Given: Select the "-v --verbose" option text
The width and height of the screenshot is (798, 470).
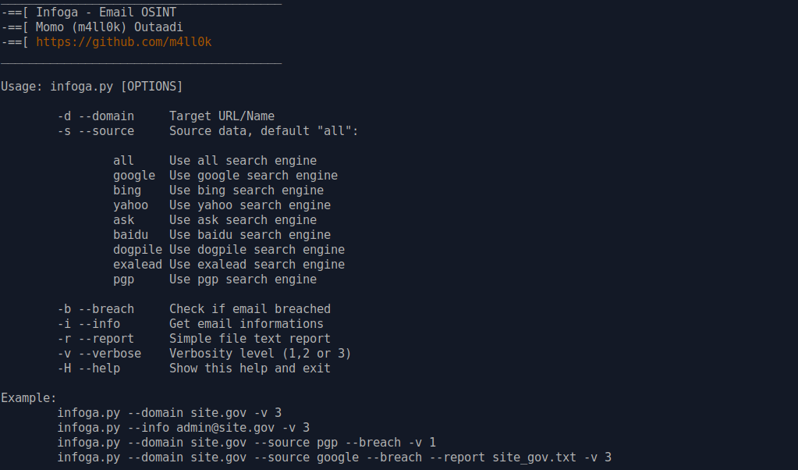Looking at the screenshot, I should 99,354.
